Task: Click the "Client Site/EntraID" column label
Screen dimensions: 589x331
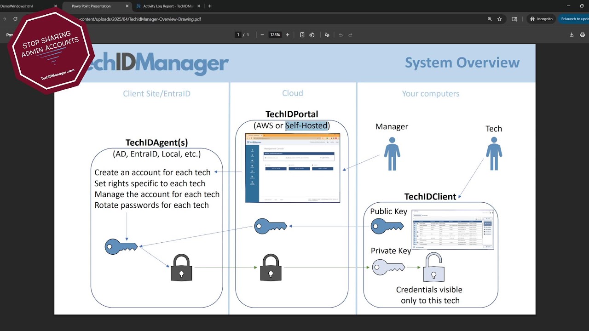Action: point(156,94)
